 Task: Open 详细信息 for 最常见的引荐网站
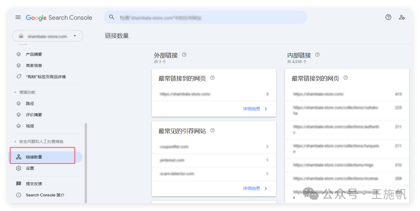point(252,188)
